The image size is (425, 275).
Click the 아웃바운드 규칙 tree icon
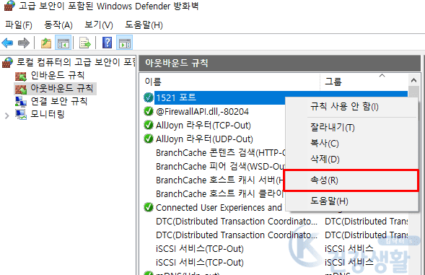pos(21,90)
